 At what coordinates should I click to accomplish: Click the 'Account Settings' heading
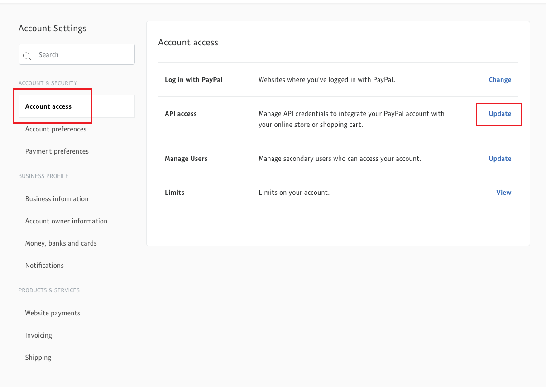click(x=53, y=28)
